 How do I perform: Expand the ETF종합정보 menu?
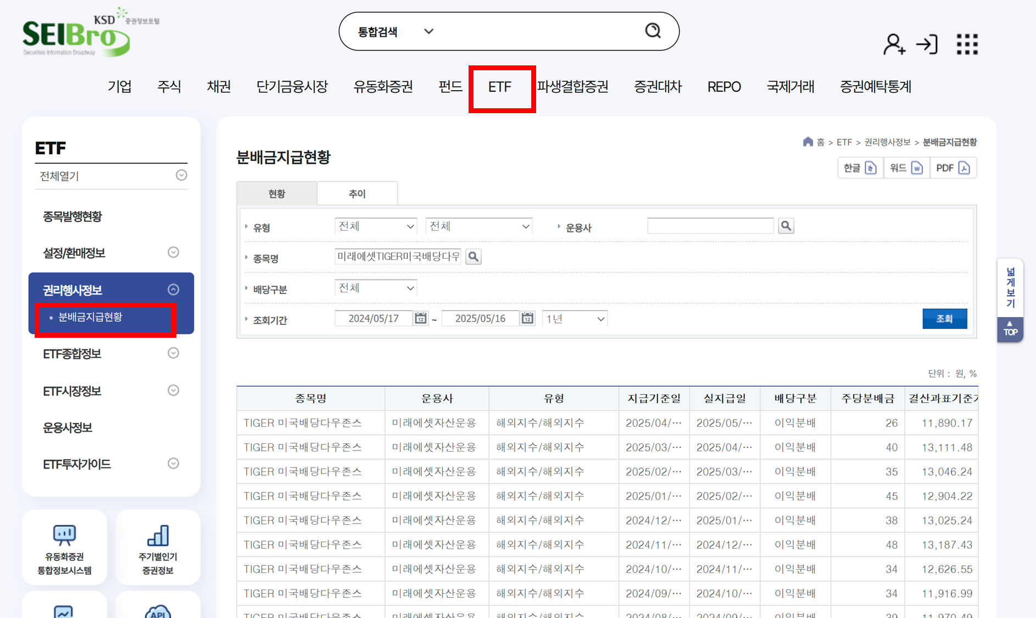173,353
